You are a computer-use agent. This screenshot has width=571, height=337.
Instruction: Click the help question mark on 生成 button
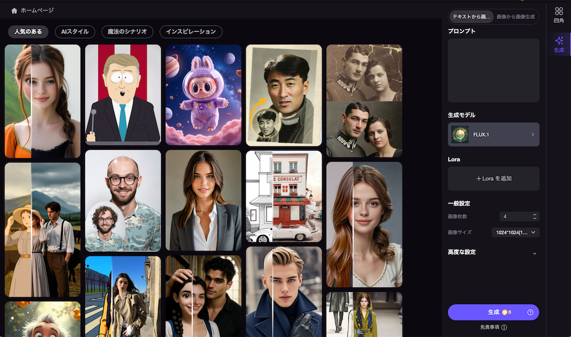click(530, 312)
